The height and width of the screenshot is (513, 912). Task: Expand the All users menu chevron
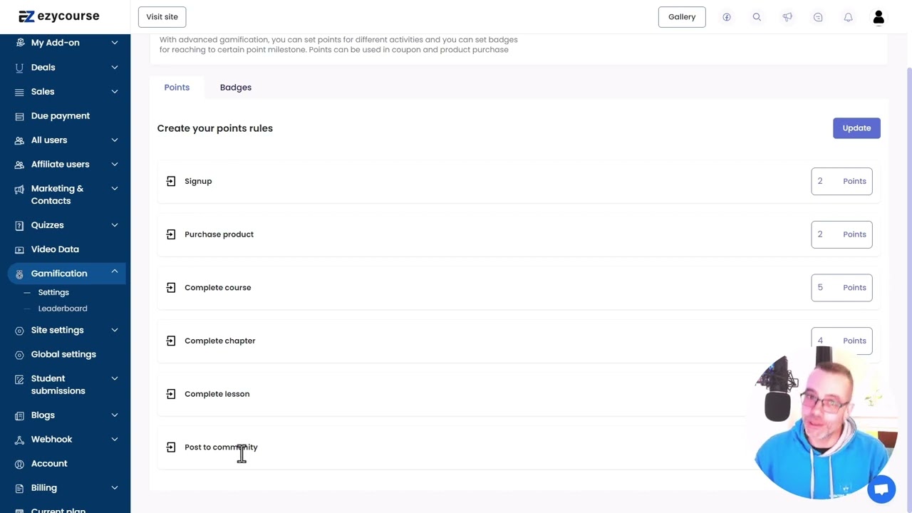click(x=114, y=140)
